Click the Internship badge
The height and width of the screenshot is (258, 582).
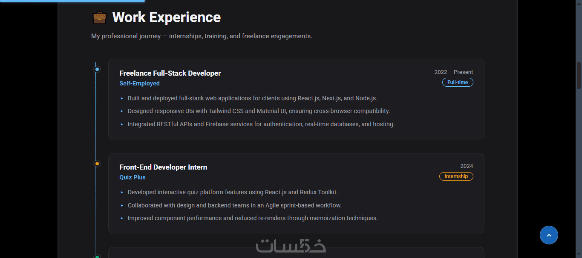tap(456, 176)
